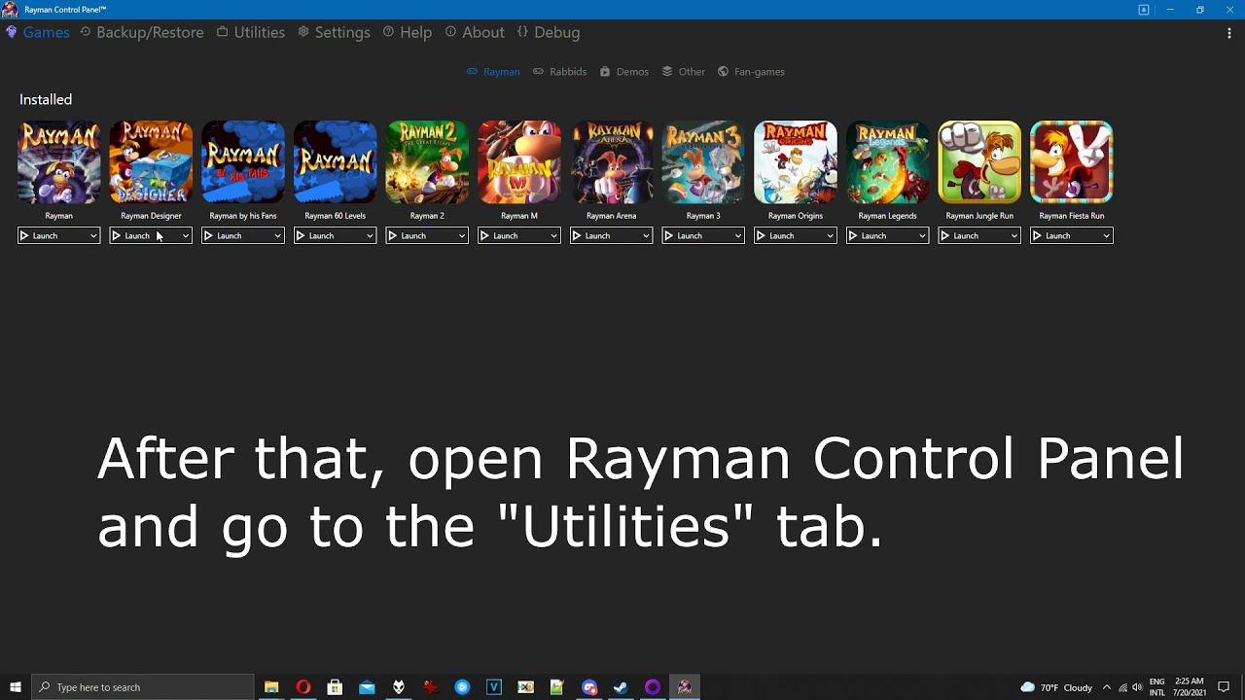Open Opera browser from the taskbar
The height and width of the screenshot is (700, 1245).
[x=303, y=687]
